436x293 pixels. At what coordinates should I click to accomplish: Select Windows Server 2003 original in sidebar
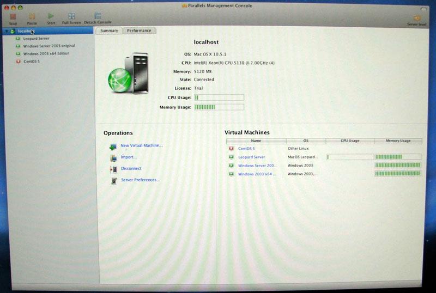click(x=49, y=46)
